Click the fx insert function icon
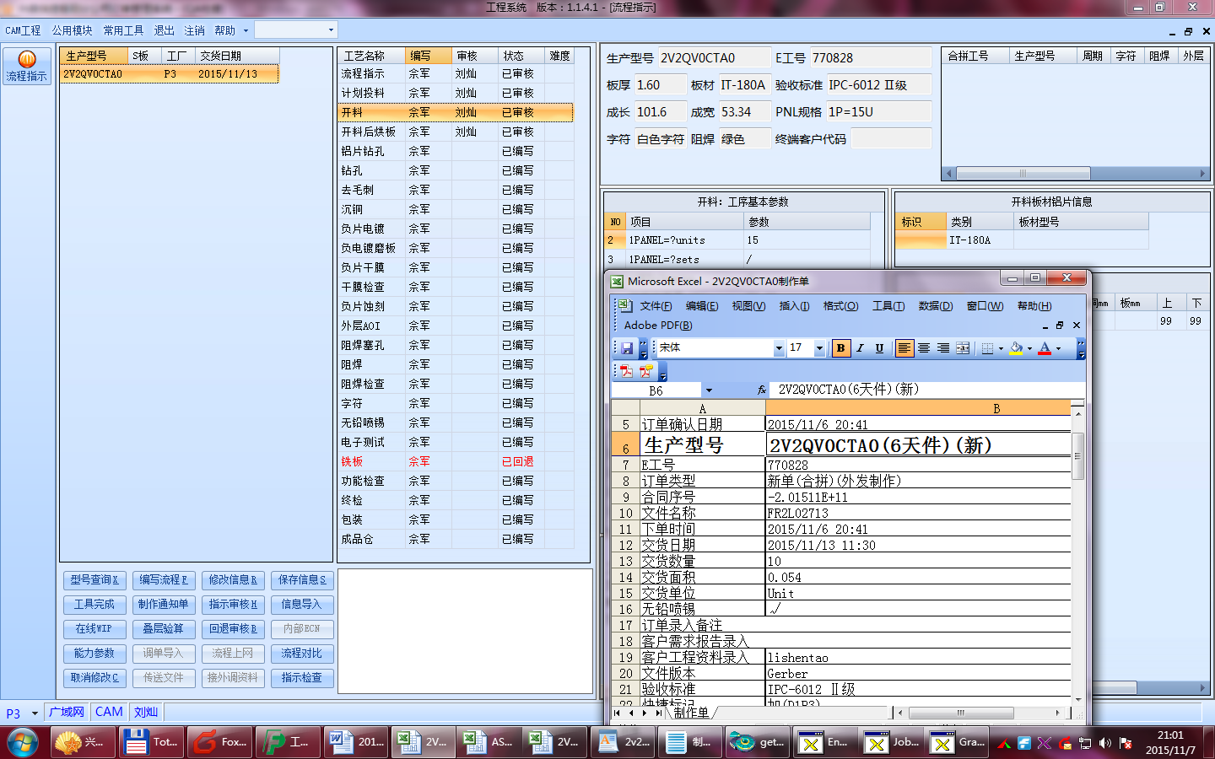Image resolution: width=1215 pixels, height=759 pixels. pyautogui.click(x=762, y=390)
